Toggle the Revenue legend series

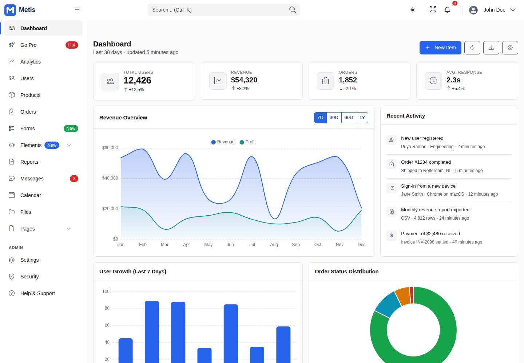click(x=223, y=142)
